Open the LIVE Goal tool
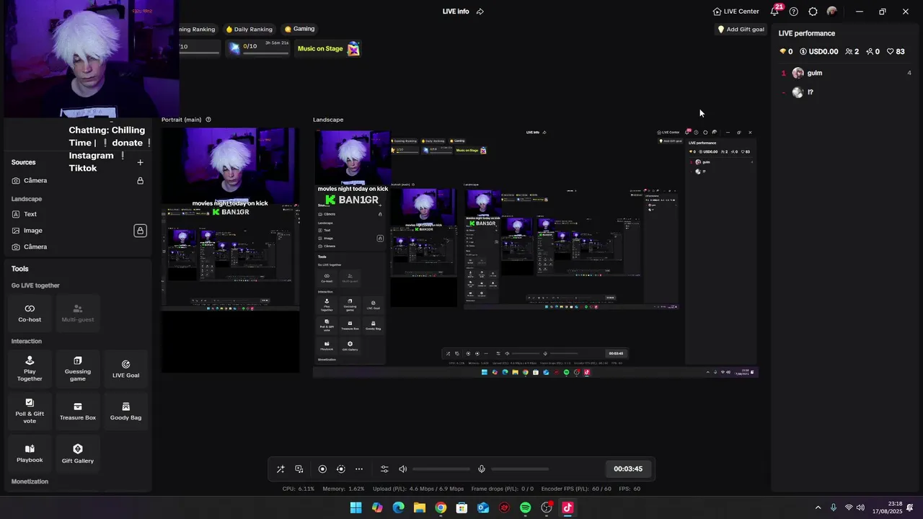The height and width of the screenshot is (519, 923). point(125,368)
